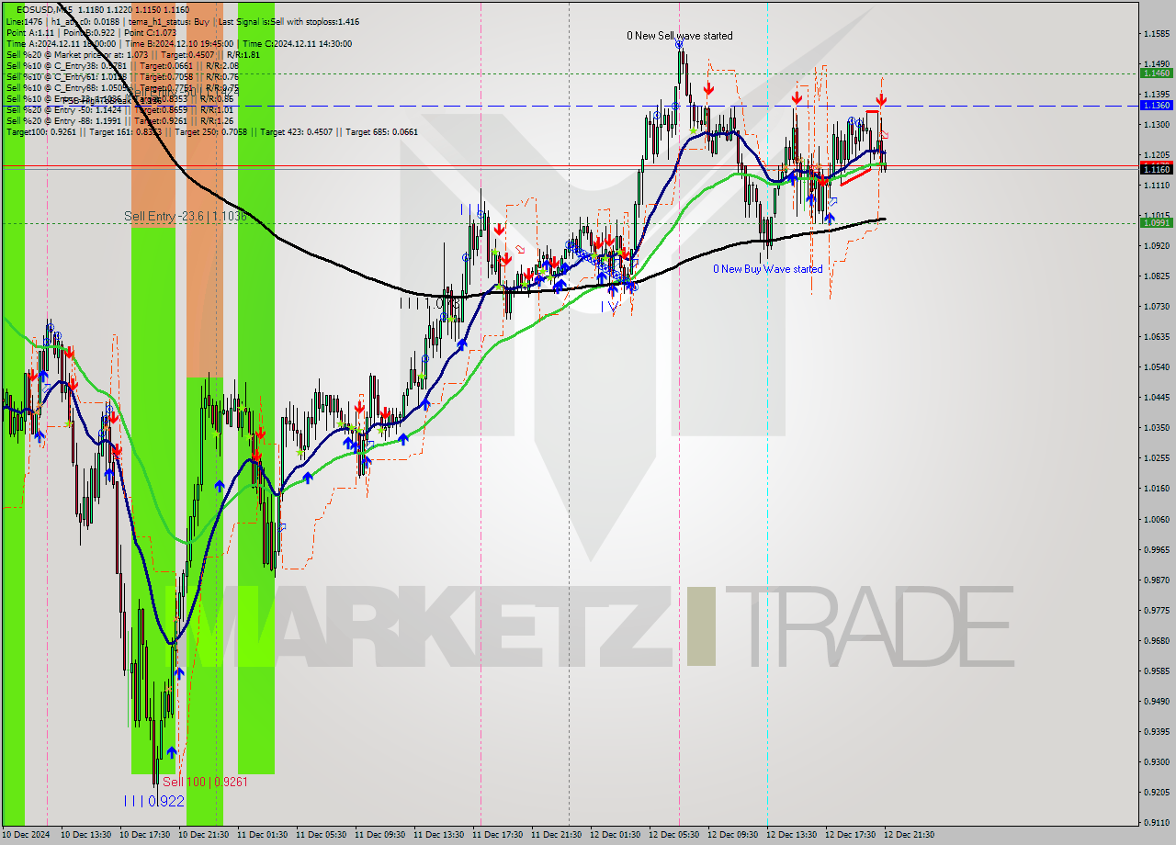
Task: Click the green 1.0991 price tag
Action: pos(1156,222)
